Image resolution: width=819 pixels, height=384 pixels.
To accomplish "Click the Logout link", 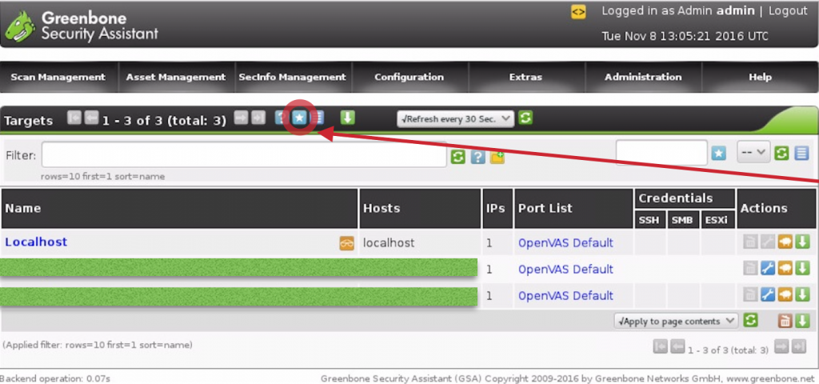I will pyautogui.click(x=788, y=11).
